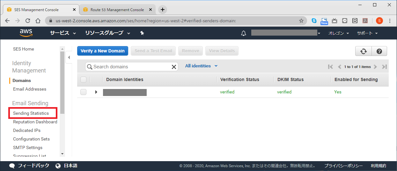Switch to Route 53 Management Console tab
This screenshot has width=397, height=171.
point(117,10)
